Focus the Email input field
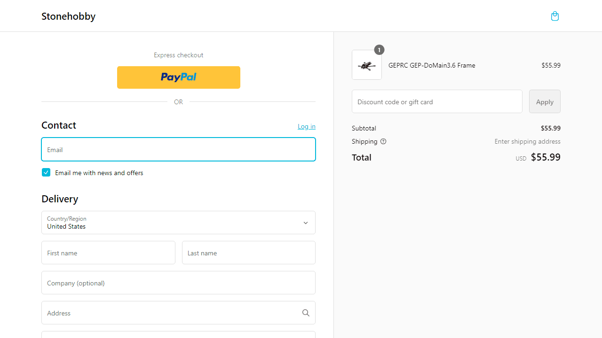The width and height of the screenshot is (602, 338). (178, 149)
